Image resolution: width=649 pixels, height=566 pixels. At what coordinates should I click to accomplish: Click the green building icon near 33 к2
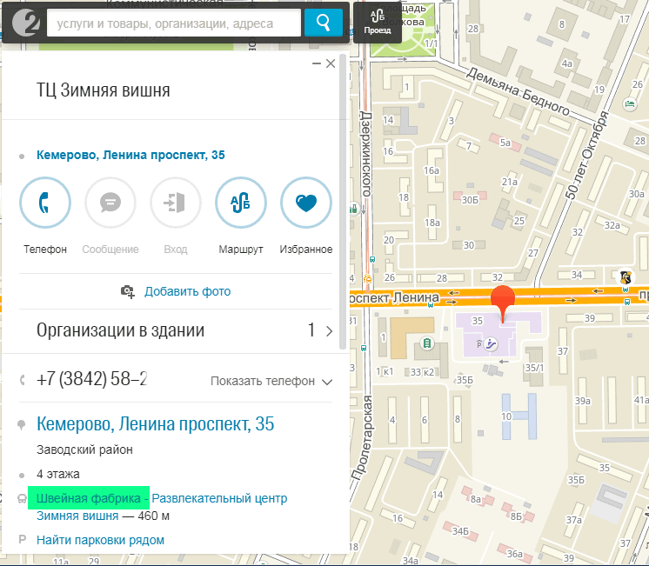(427, 343)
